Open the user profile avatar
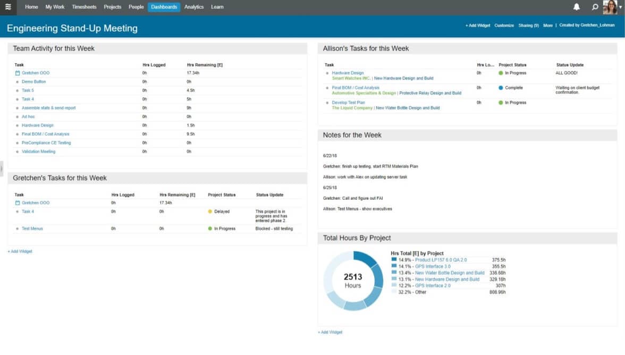The height and width of the screenshot is (355, 625). tap(610, 7)
